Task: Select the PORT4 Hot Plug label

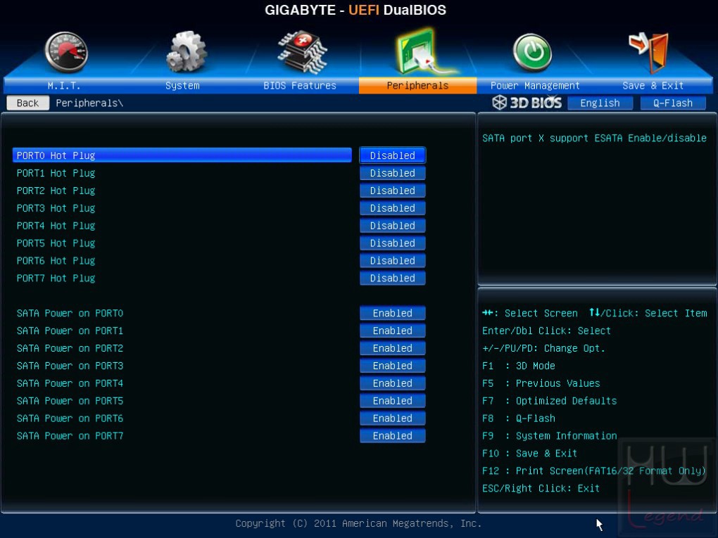Action: pos(56,226)
